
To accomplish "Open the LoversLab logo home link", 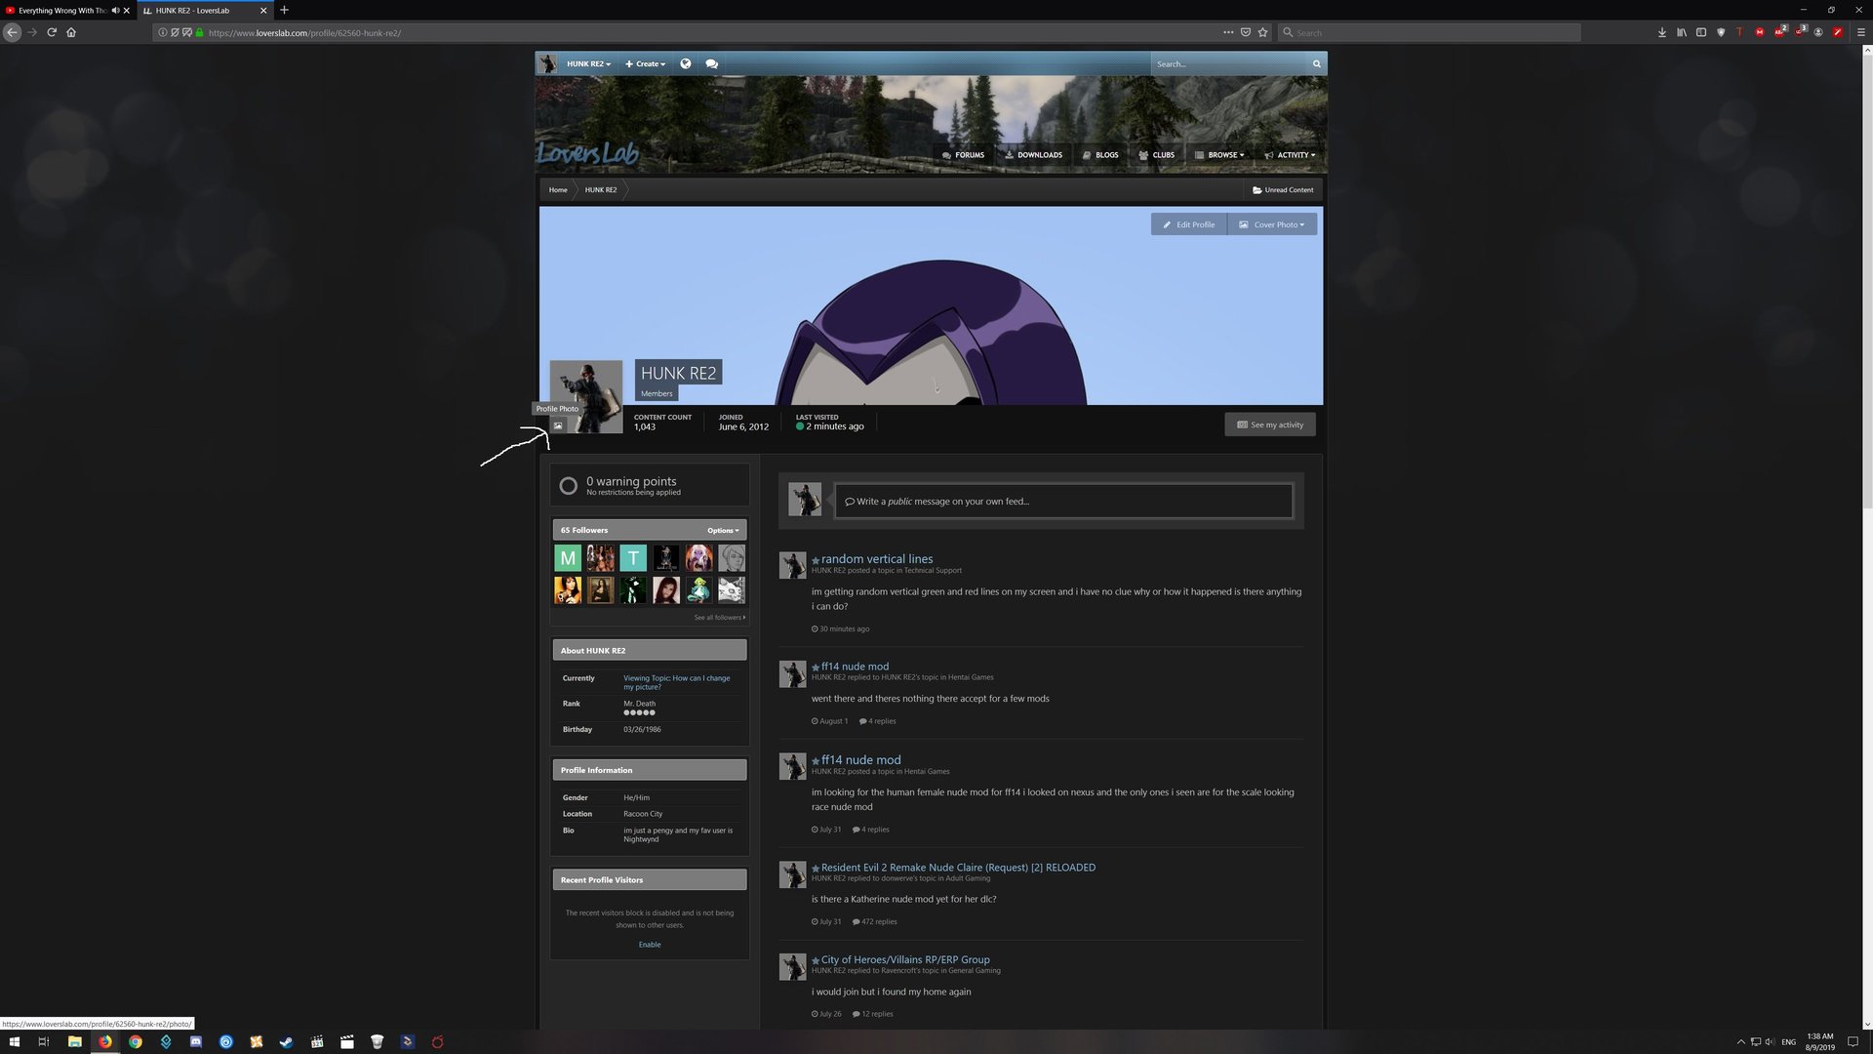I will pyautogui.click(x=587, y=153).
